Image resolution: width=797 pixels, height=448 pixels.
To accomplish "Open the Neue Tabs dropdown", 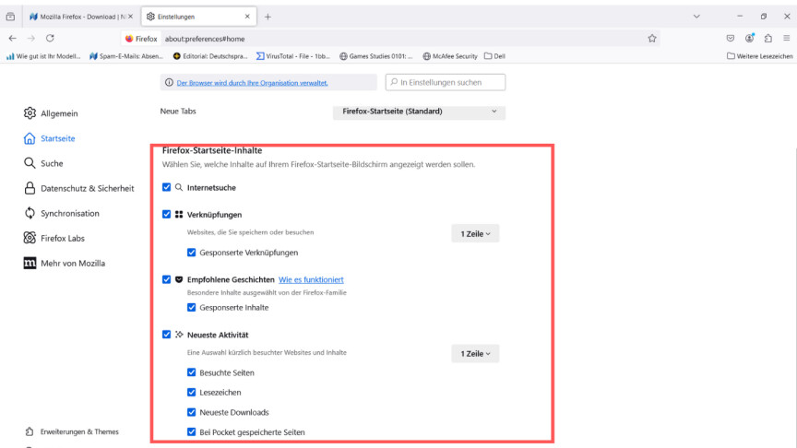I will click(x=419, y=112).
